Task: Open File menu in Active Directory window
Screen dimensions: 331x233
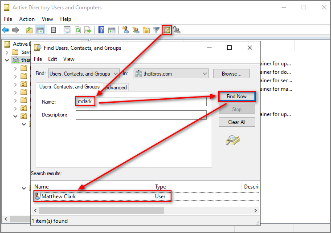Action: click(8, 19)
